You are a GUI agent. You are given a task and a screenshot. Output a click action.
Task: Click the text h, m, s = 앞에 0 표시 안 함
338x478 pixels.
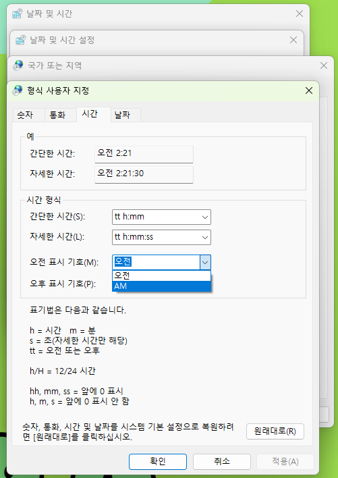point(80,401)
